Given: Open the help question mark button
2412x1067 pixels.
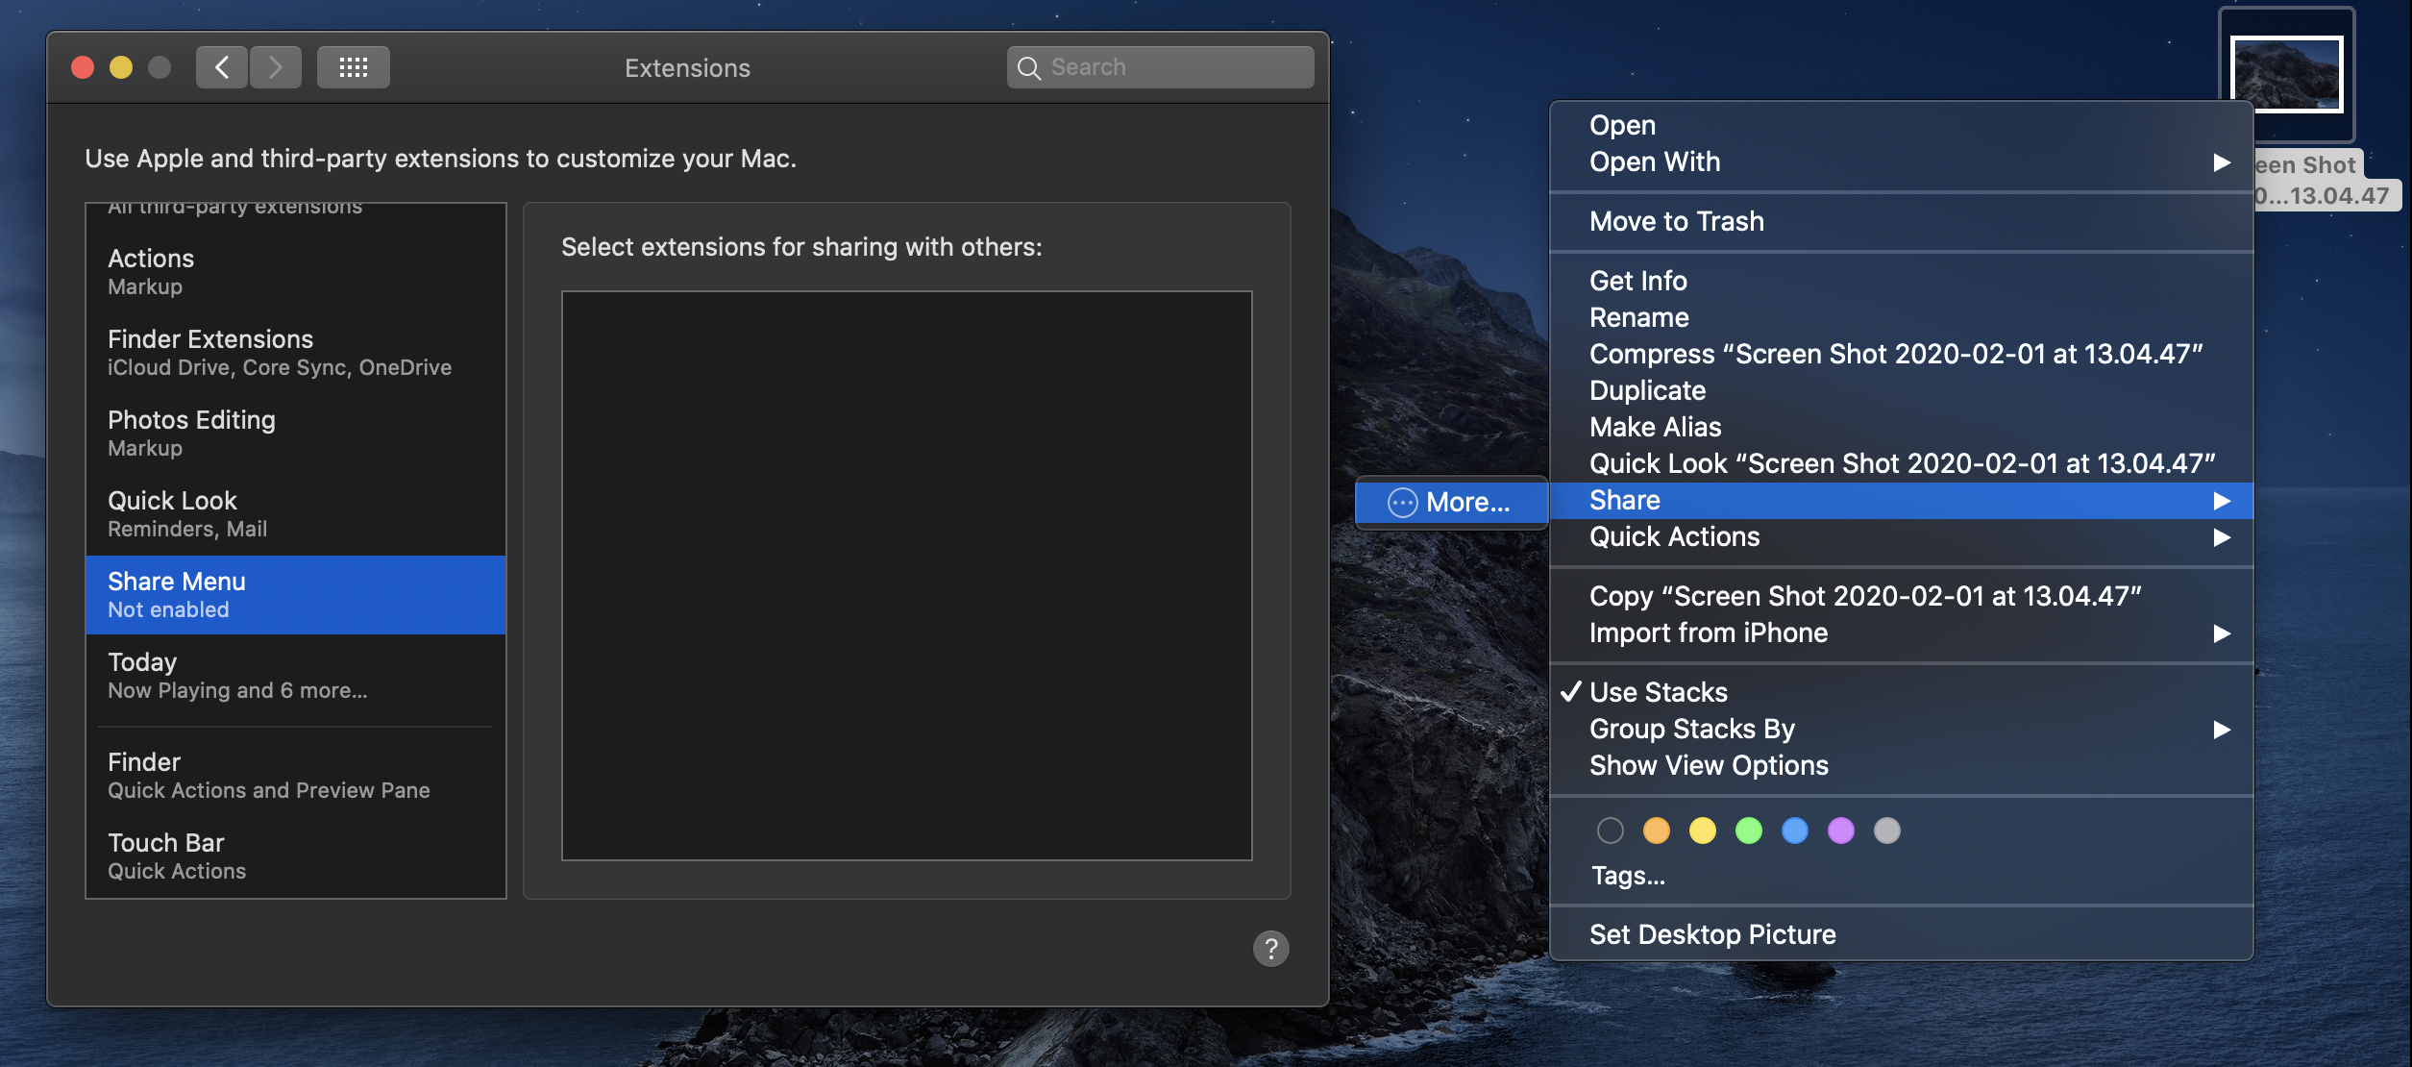Looking at the screenshot, I should click(1270, 949).
